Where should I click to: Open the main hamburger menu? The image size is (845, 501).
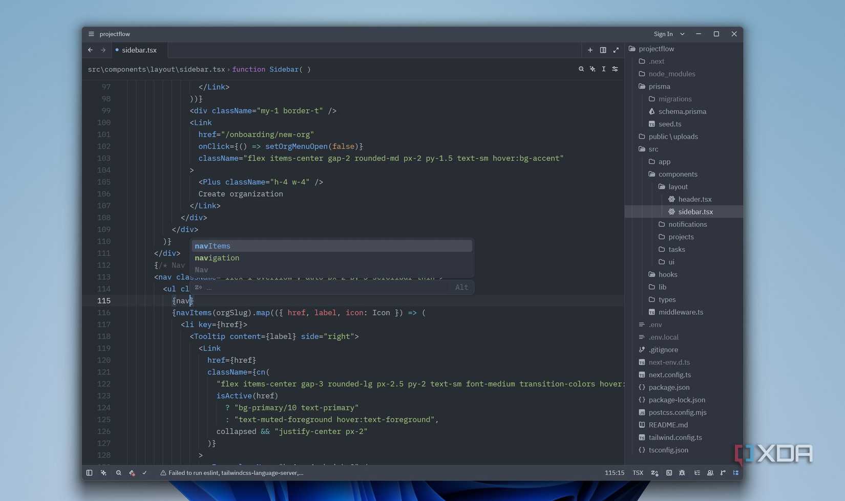(91, 34)
